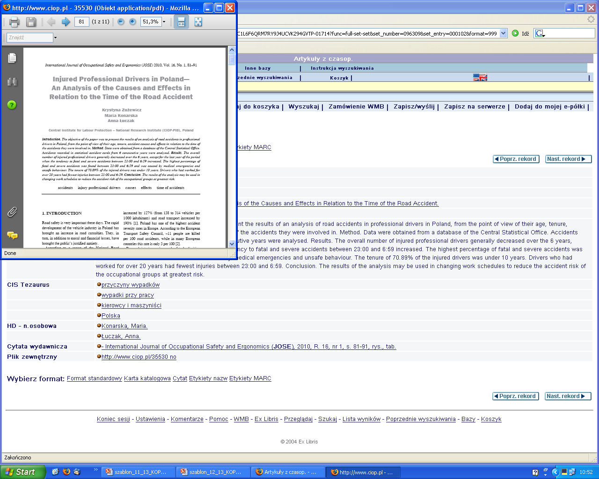
Task: Switch to http://www.ciop.pl taskbar window
Action: 363,472
